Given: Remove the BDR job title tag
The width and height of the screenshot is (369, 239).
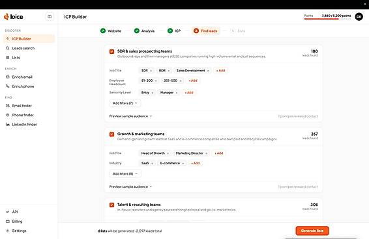Looking at the screenshot, I should click(x=168, y=71).
